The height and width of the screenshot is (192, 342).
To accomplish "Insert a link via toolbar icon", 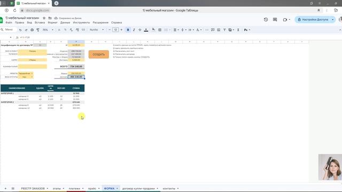I will click(x=207, y=30).
